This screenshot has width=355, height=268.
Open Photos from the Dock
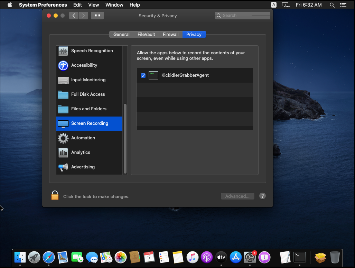(x=120, y=257)
